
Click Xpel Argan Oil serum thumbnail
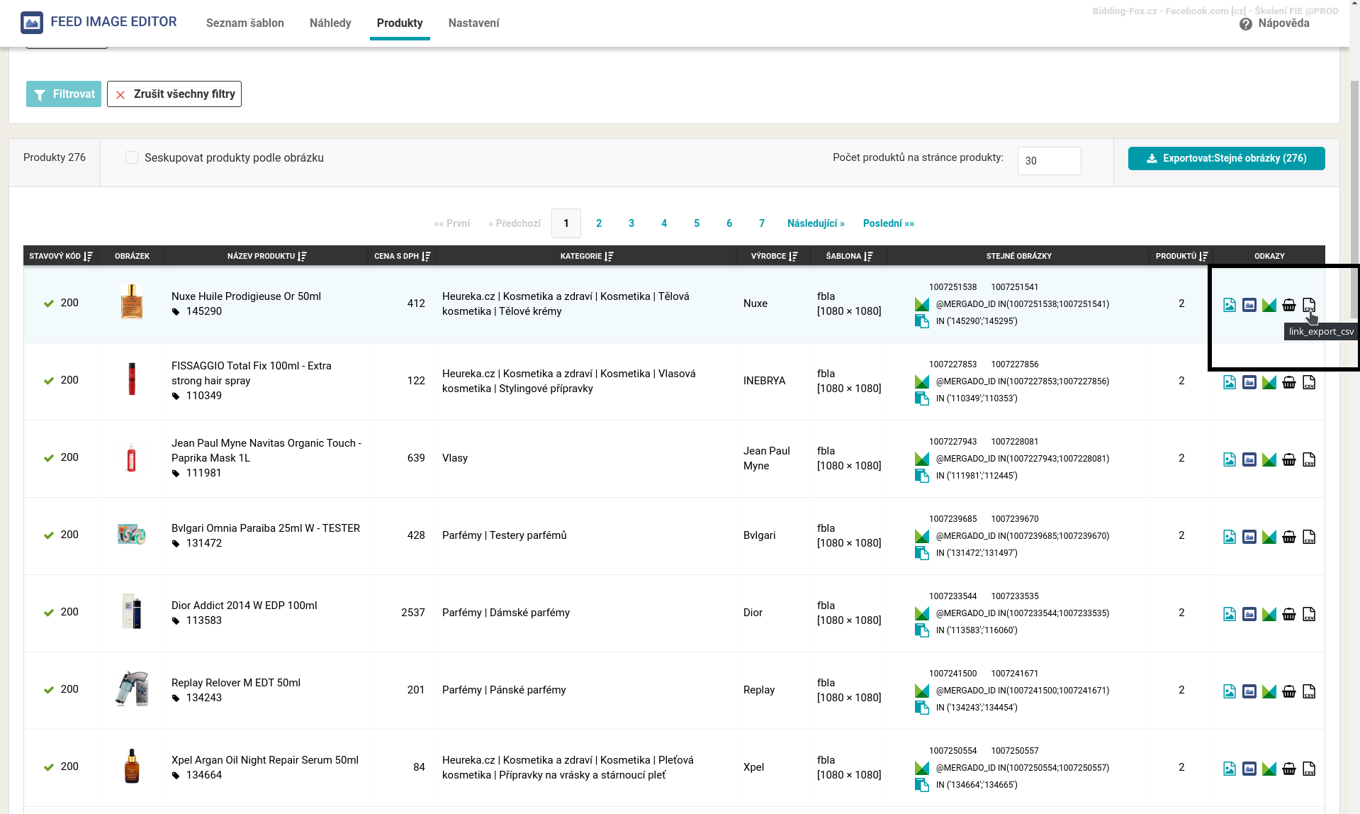tap(132, 766)
